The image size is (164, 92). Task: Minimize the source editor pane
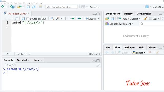94,14
